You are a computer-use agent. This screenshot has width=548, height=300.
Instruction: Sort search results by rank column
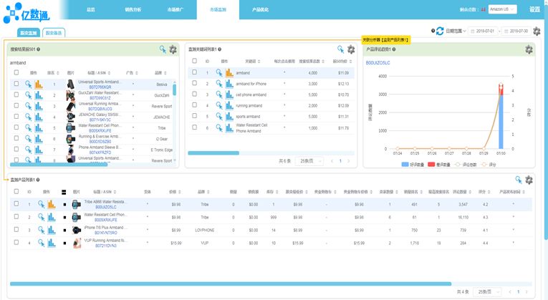(x=58, y=73)
